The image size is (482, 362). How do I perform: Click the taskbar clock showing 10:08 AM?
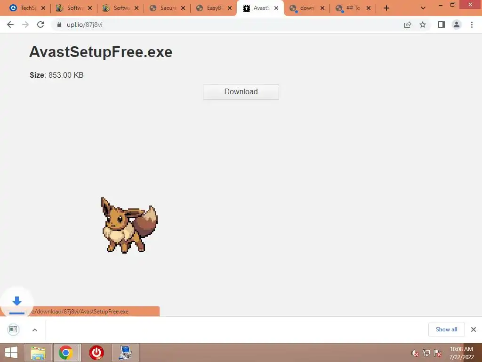[461, 353]
